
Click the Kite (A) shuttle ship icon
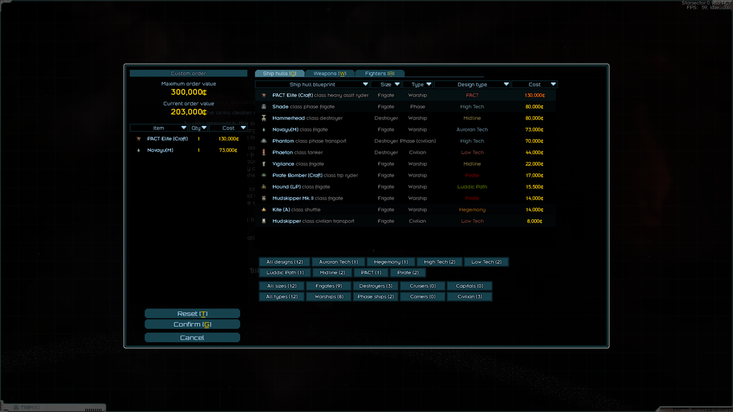[263, 209]
